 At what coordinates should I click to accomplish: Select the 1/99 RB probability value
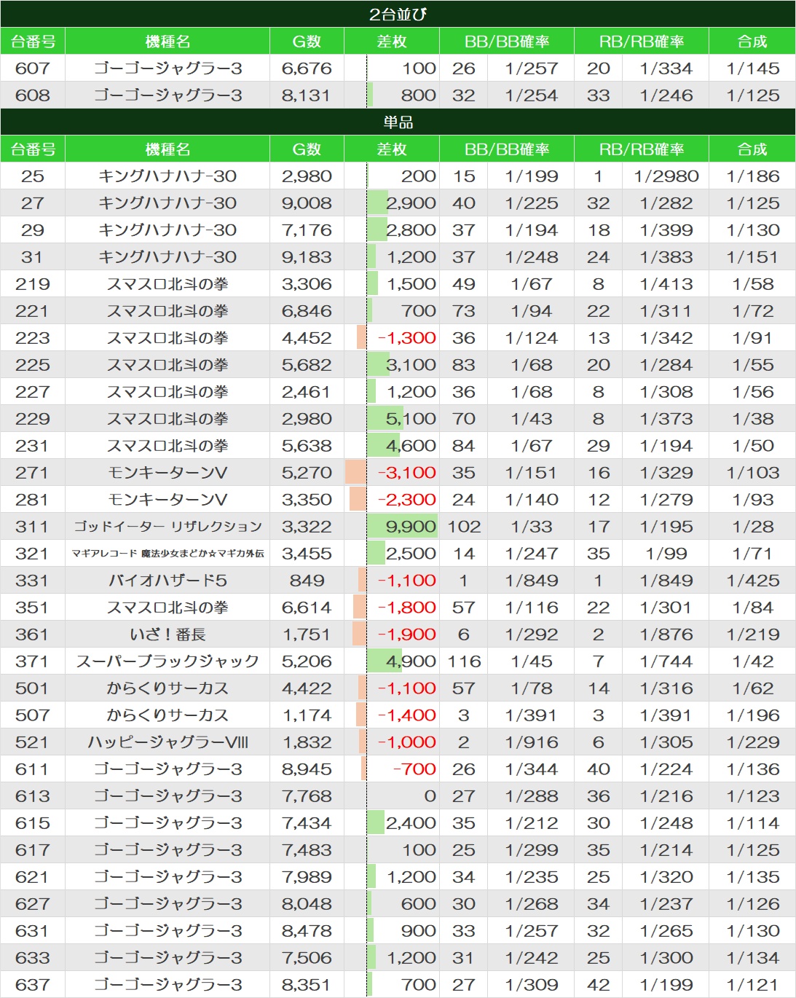pos(666,554)
